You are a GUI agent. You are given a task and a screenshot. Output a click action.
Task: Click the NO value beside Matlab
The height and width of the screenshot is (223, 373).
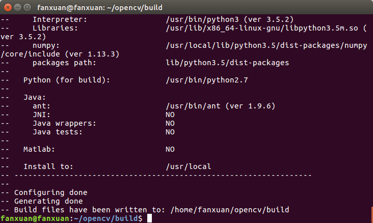(x=170, y=149)
